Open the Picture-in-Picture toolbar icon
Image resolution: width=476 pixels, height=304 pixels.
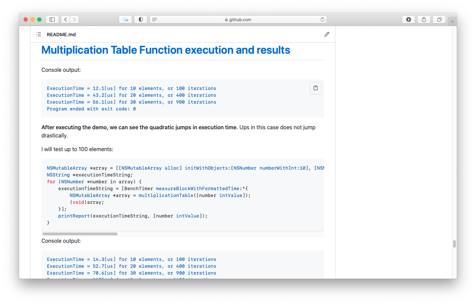click(125, 19)
